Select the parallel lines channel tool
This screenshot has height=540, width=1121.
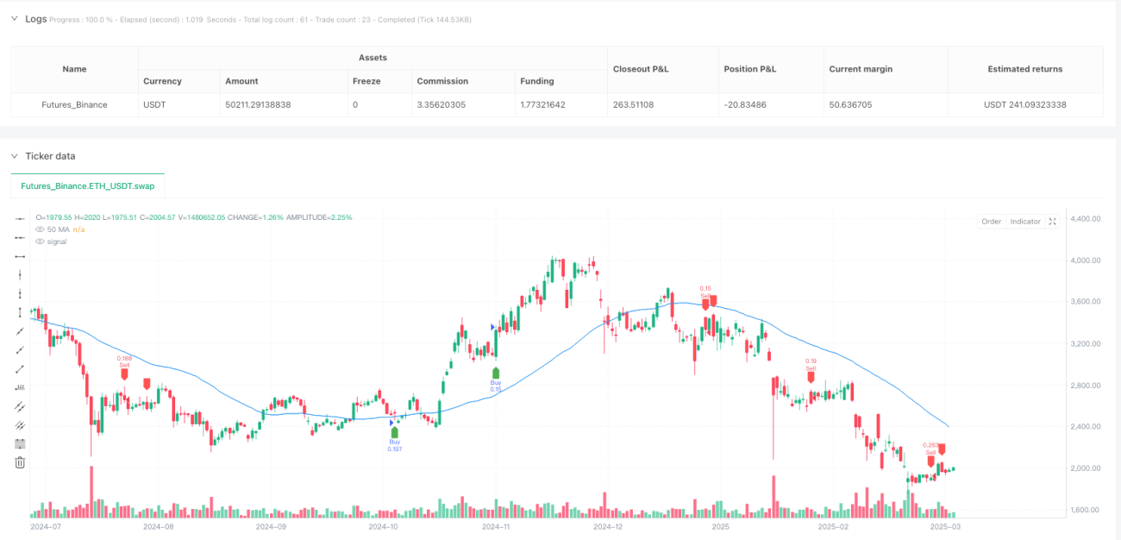21,405
